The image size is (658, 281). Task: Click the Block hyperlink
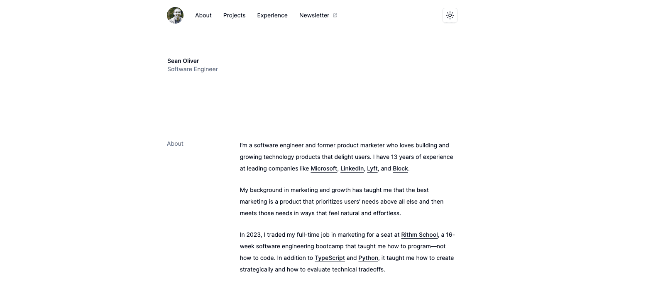[x=400, y=168]
